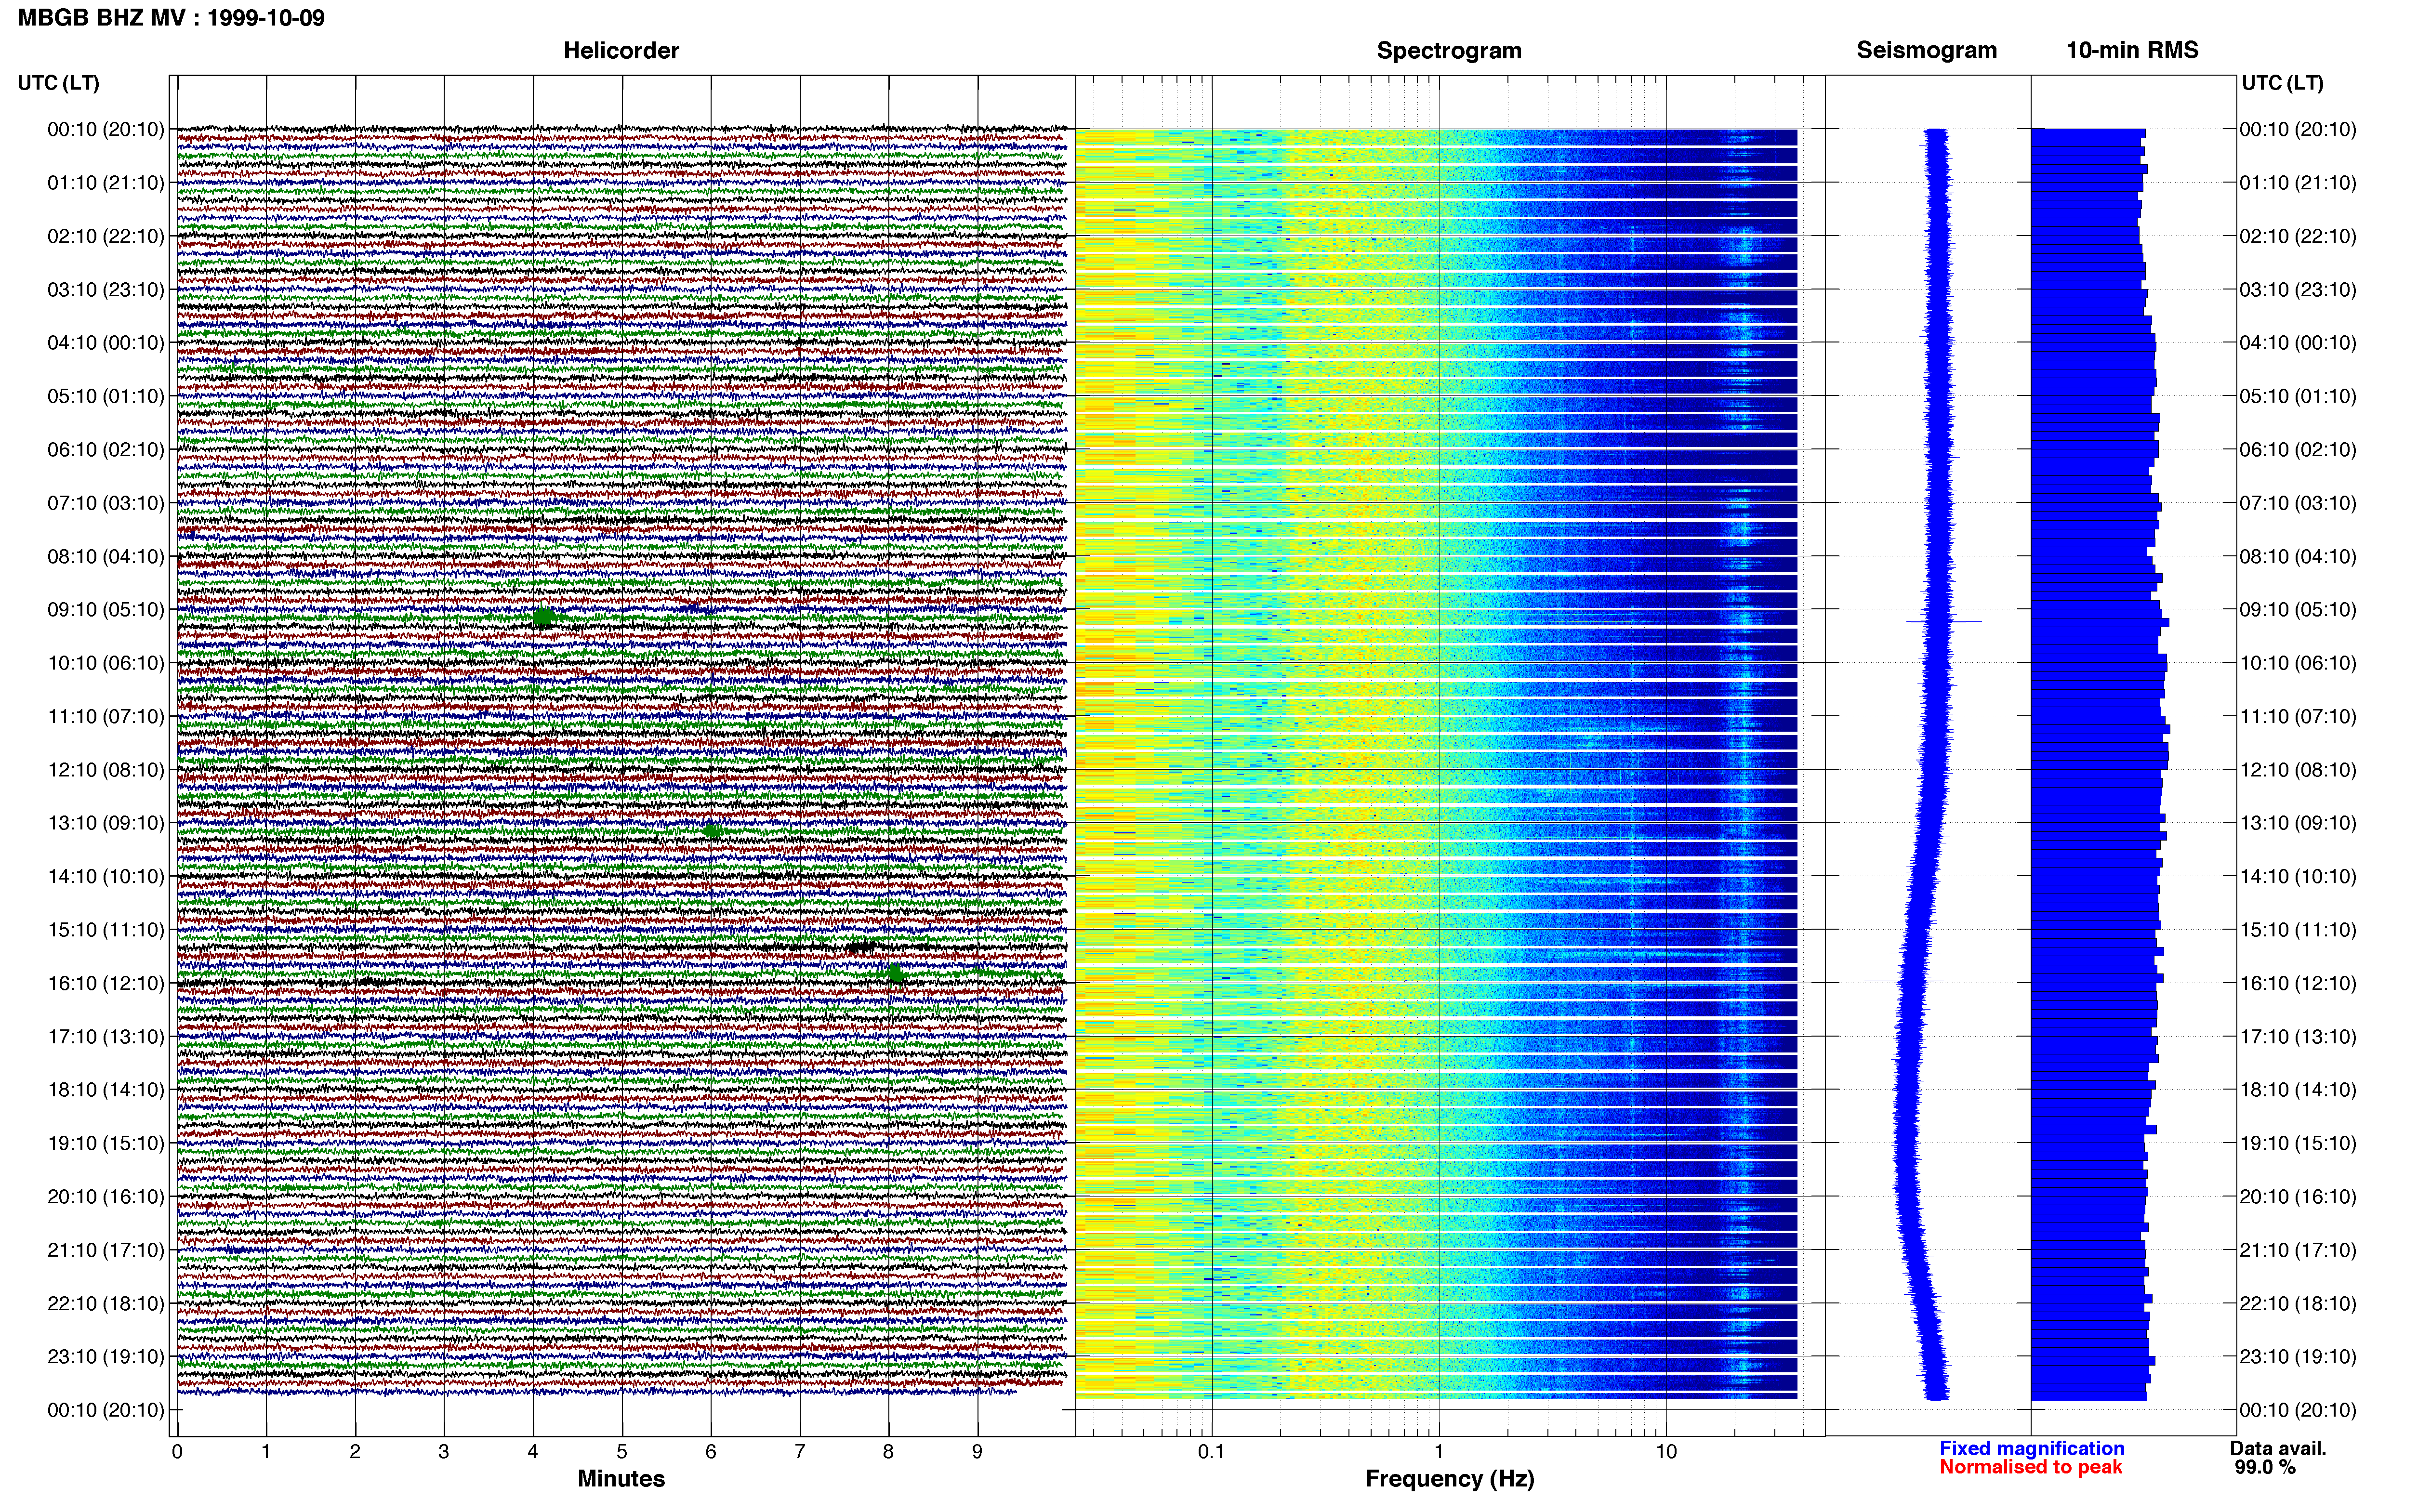
Task: Click the "Frequency (Hz)" x-axis title
Action: (1449, 1478)
